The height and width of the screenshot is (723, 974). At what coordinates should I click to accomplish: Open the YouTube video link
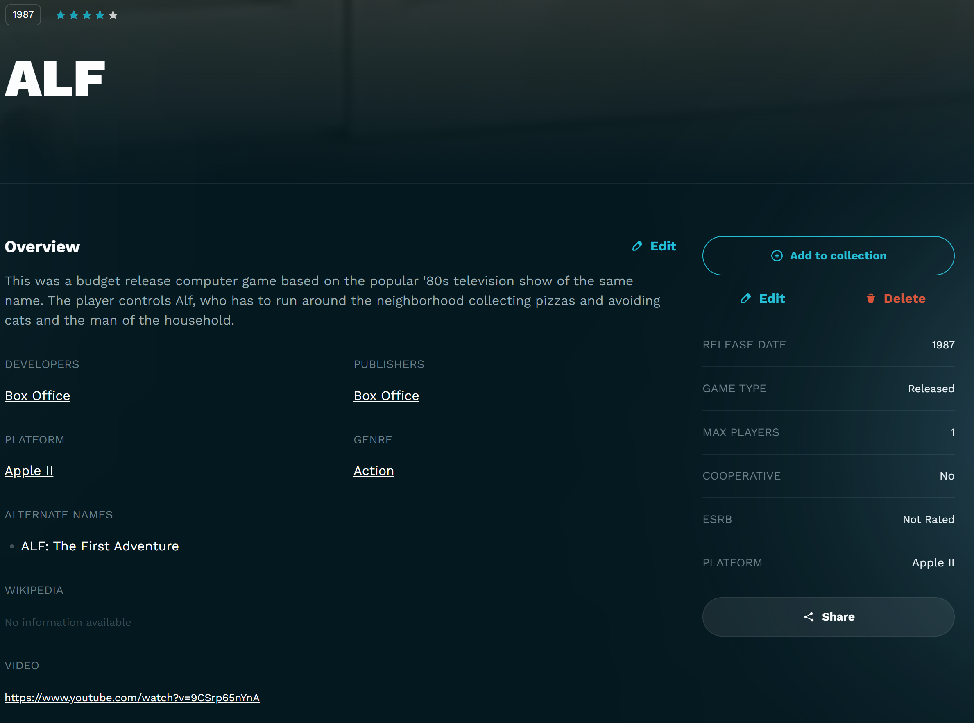pos(132,698)
